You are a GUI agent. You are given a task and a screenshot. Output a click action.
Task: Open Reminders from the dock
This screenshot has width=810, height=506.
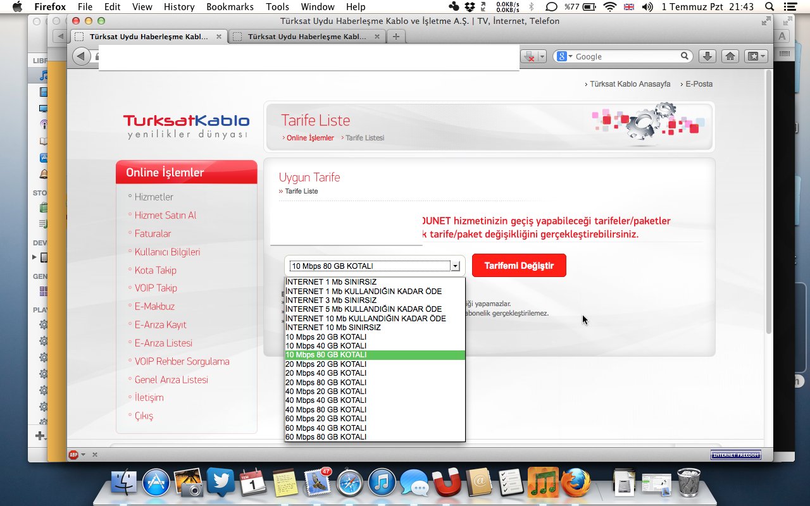510,483
